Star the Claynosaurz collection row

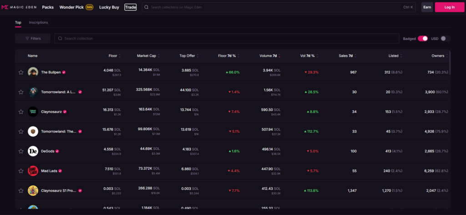(x=21, y=112)
